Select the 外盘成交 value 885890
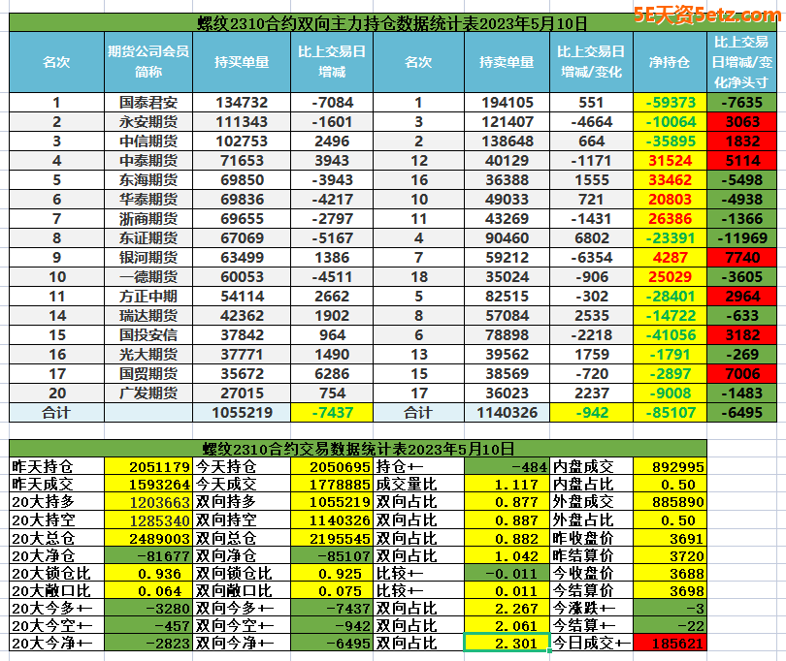The image size is (786, 661). point(671,502)
